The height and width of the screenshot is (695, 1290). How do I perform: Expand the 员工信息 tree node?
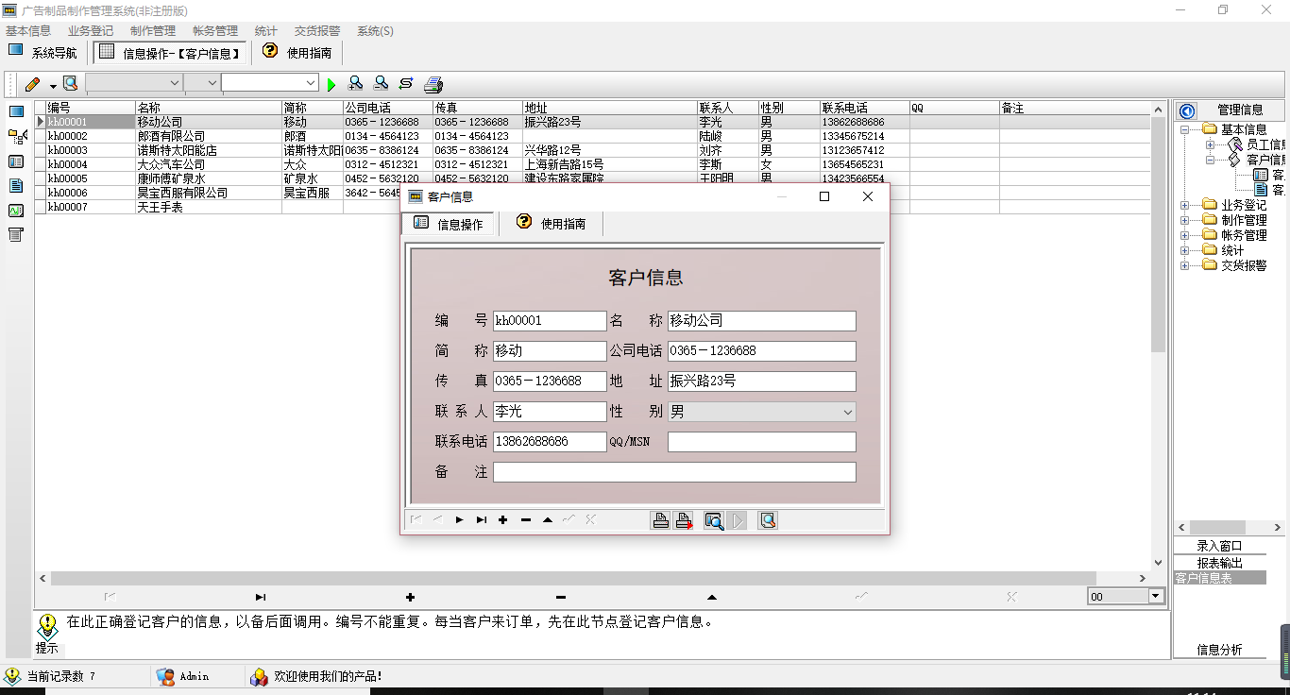tap(1211, 144)
